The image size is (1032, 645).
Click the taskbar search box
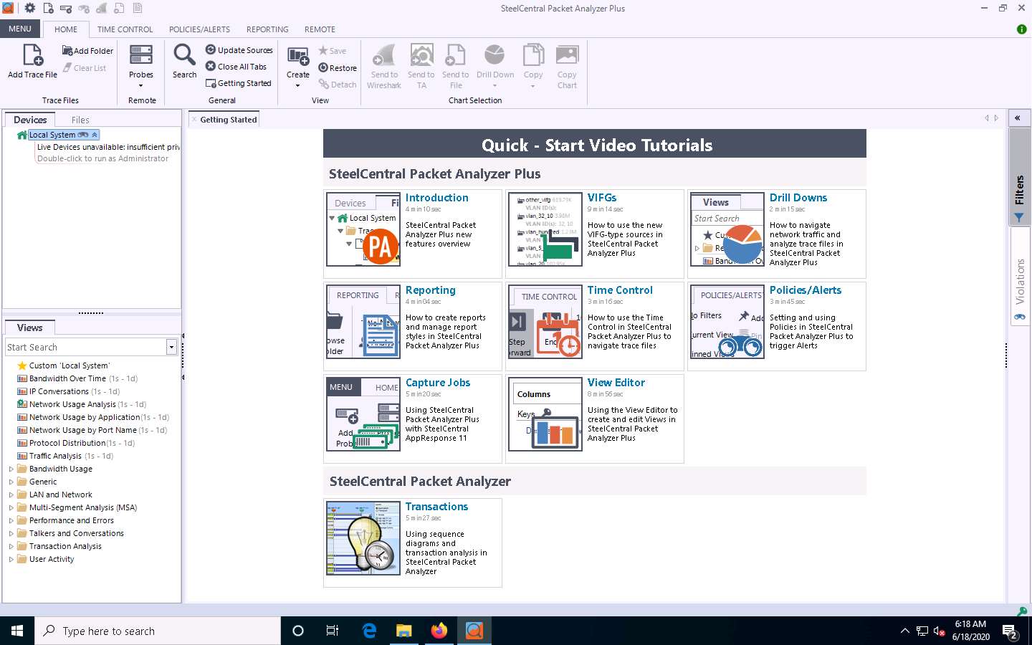tap(158, 631)
